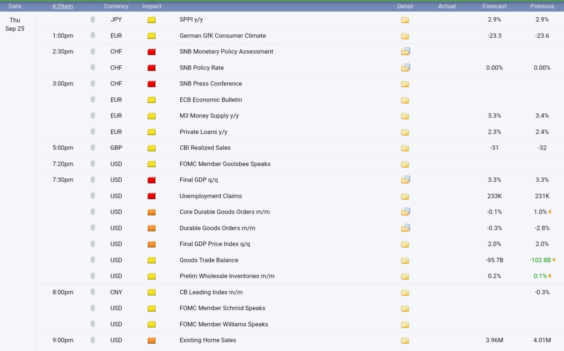Image resolution: width=564 pixels, height=351 pixels.
Task: Toggle alert bell for FOMC Member Goolsbee Speaks
Action: (x=92, y=164)
